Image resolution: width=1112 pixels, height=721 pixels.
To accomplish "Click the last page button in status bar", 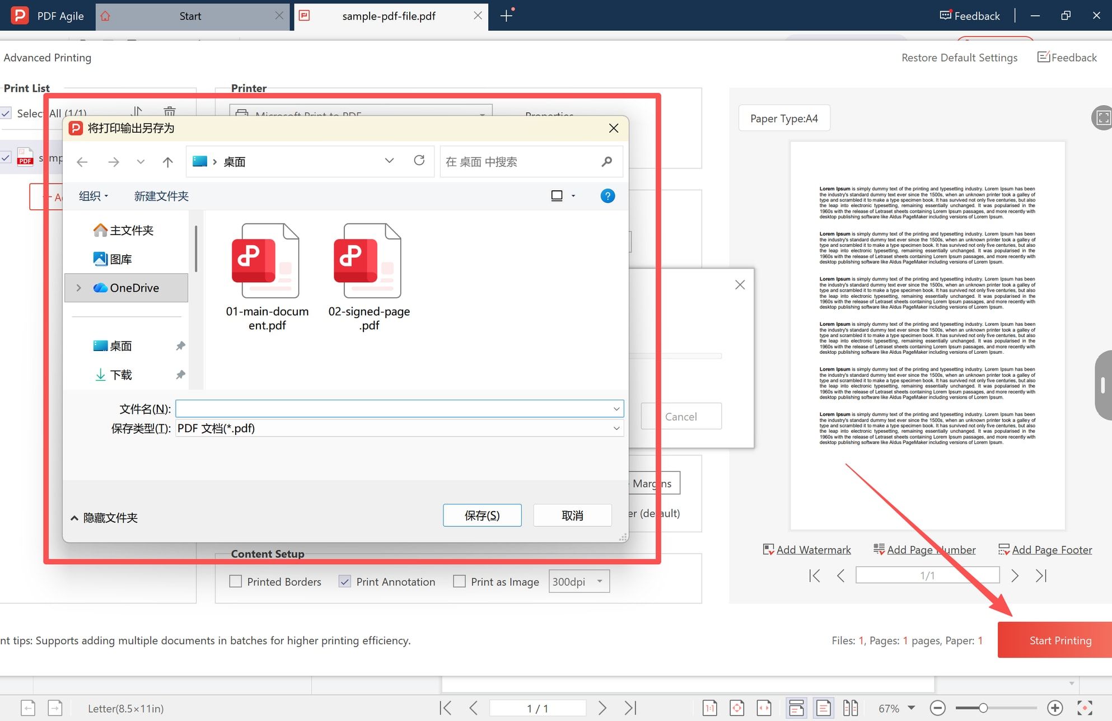I will [x=630, y=708].
